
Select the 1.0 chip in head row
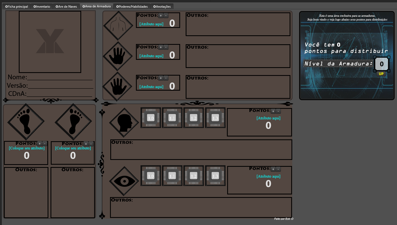151,118
